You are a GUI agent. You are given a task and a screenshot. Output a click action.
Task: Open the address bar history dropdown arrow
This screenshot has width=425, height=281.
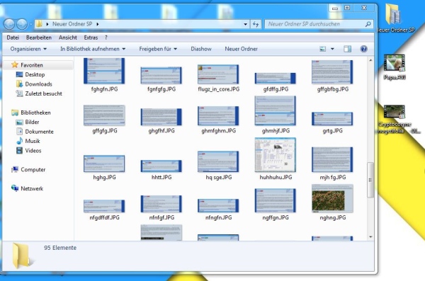[x=245, y=24]
